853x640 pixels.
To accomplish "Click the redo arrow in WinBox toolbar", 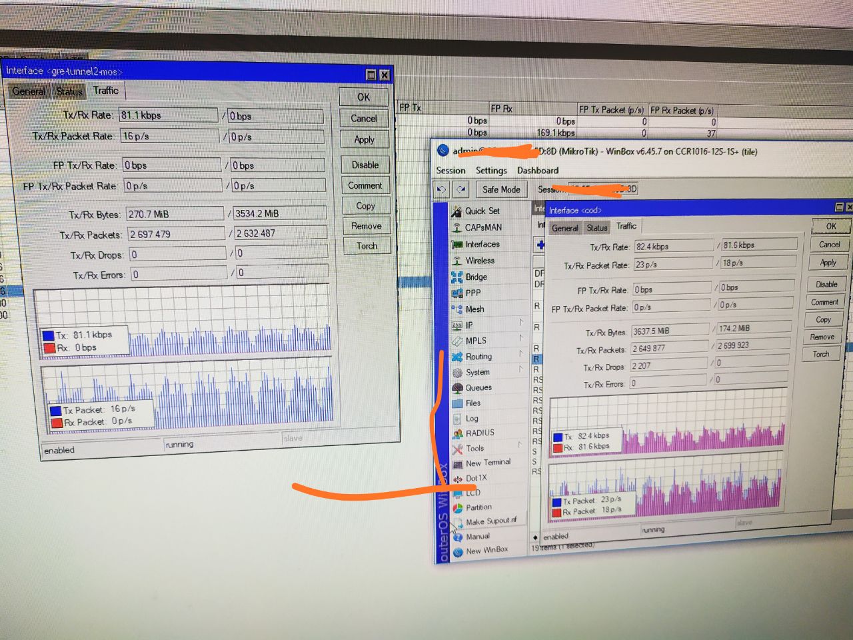I will (x=461, y=189).
